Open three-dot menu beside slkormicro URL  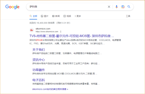click(x=61, y=32)
